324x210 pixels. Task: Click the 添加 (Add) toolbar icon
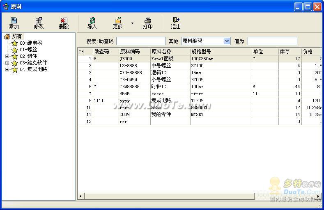14,23
